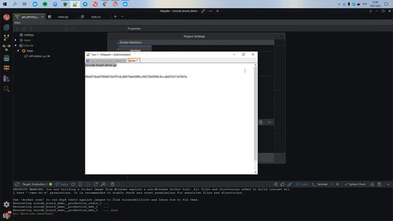Open the user avatar at sidebar bottom
The image size is (393, 221).
7,215
